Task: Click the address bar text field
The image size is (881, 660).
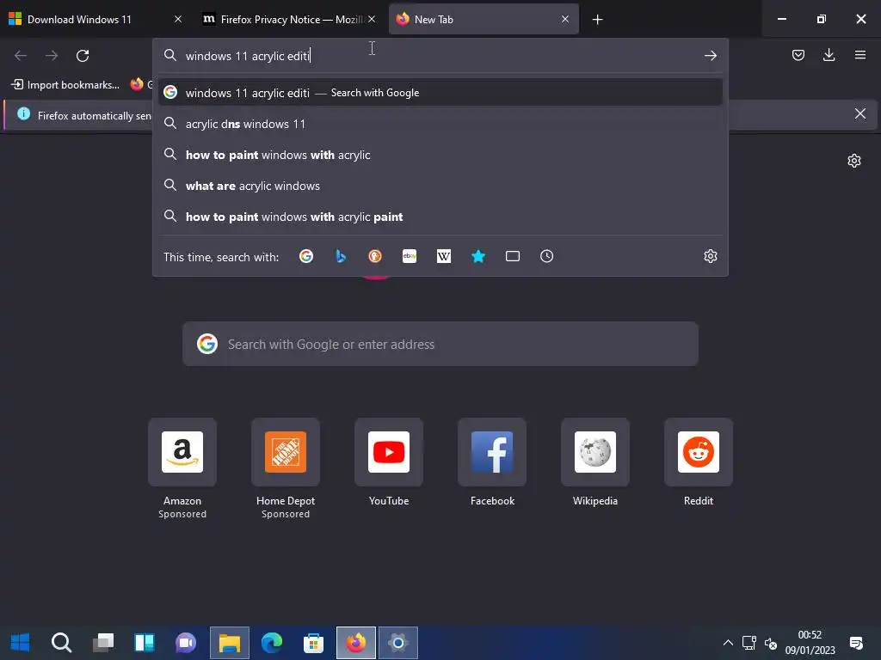Action: click(440, 56)
